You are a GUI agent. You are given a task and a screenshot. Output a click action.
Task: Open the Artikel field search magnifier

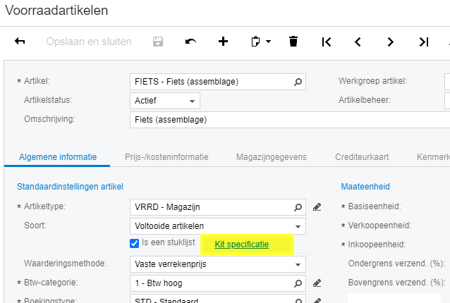tap(298, 82)
